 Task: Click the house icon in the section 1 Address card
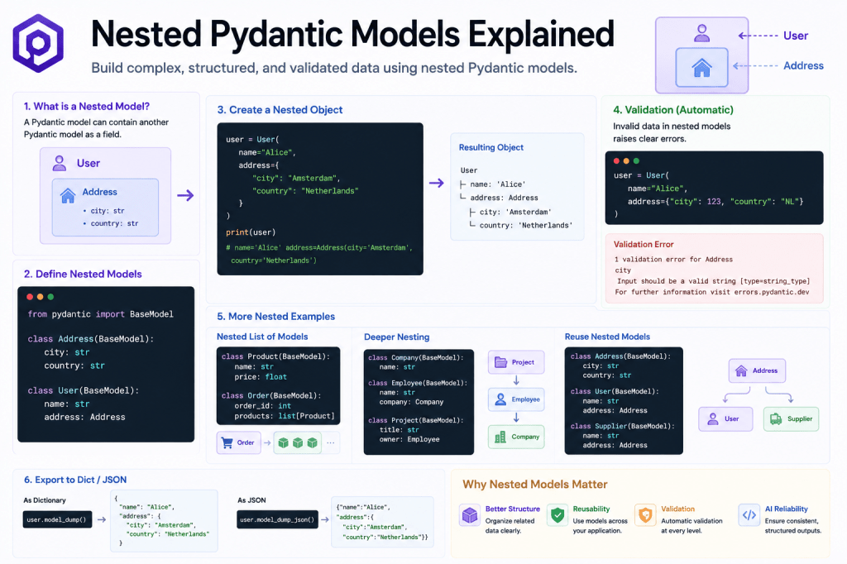pos(68,195)
